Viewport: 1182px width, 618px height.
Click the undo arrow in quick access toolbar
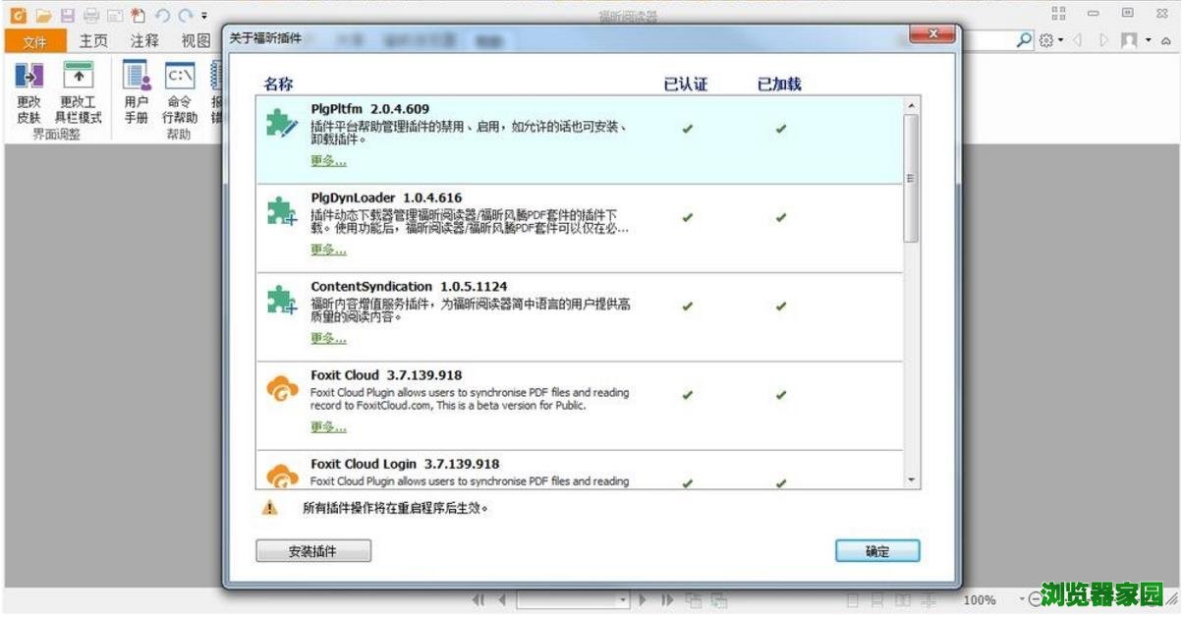(162, 15)
